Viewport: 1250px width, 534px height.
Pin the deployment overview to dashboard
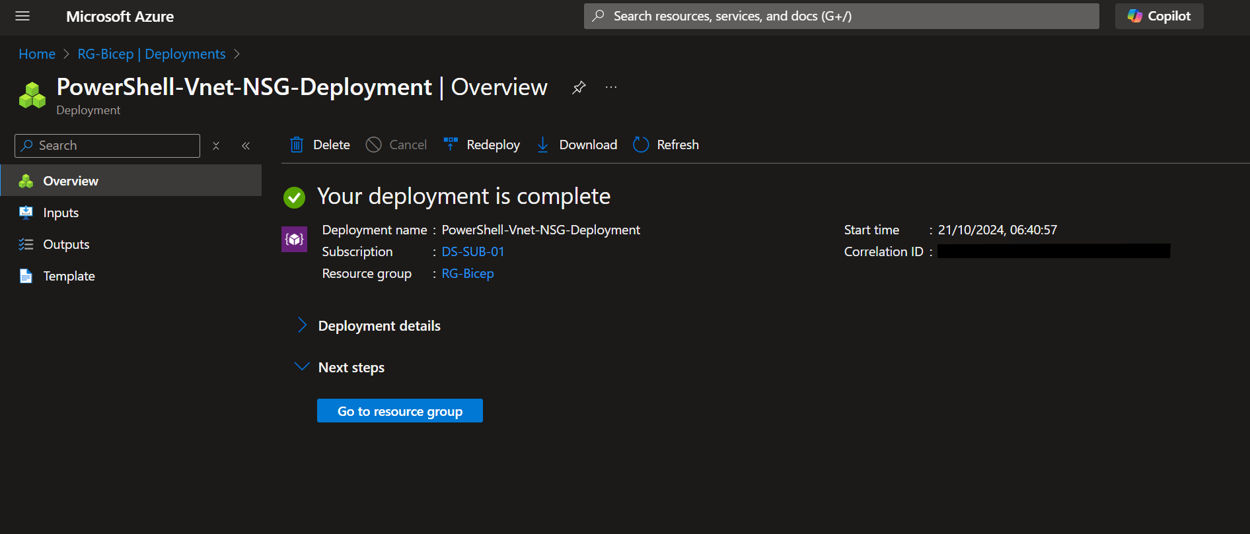coord(579,87)
